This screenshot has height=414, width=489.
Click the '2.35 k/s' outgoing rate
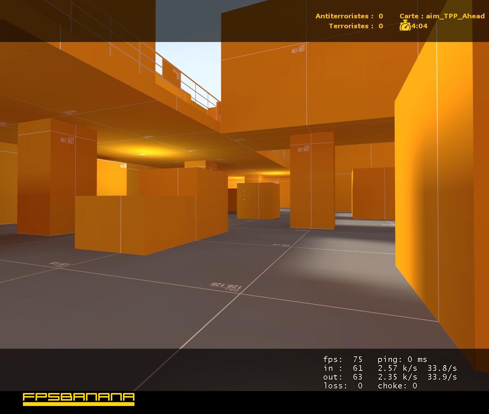(397, 377)
